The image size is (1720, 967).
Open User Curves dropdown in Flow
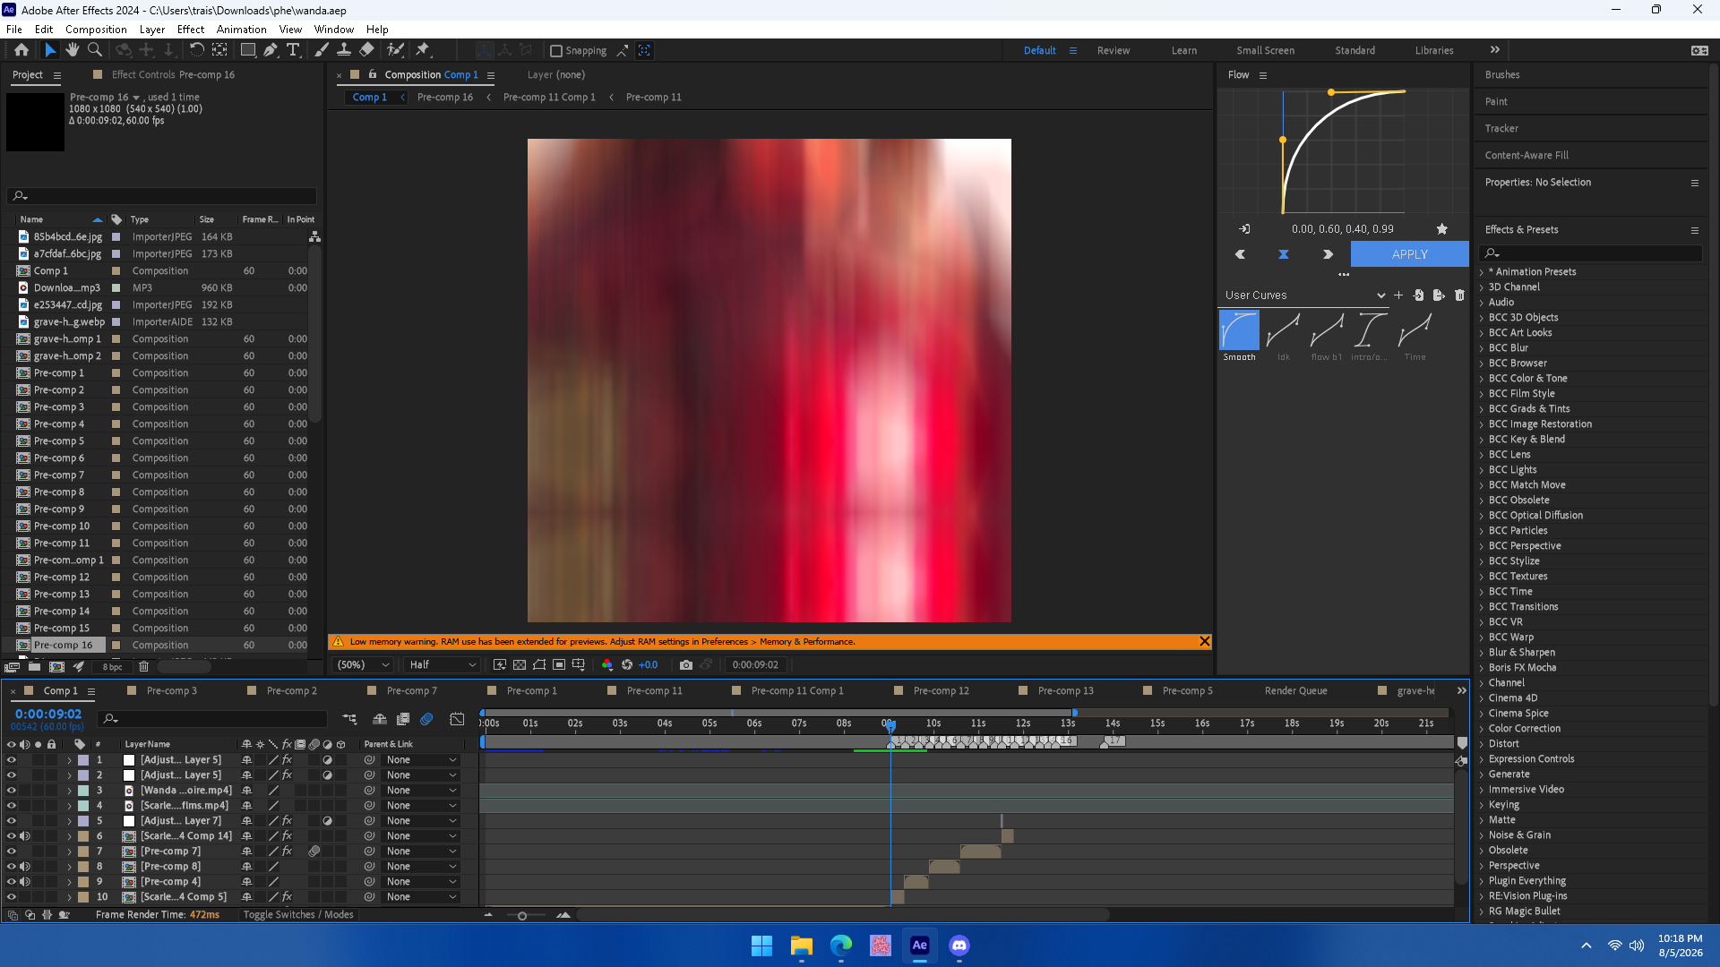coord(1304,295)
